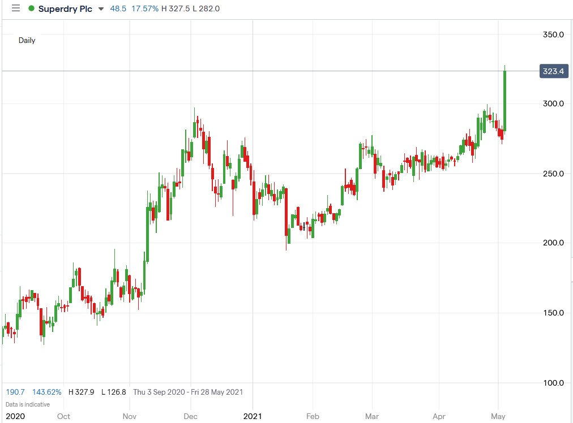The image size is (573, 423).
Task: Select the Mar label on the time axis
Action: click(372, 416)
